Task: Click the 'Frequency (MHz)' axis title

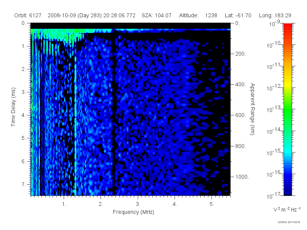Action: click(x=133, y=212)
